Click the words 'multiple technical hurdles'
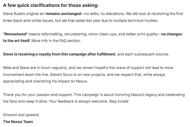 click(x=136, y=20)
